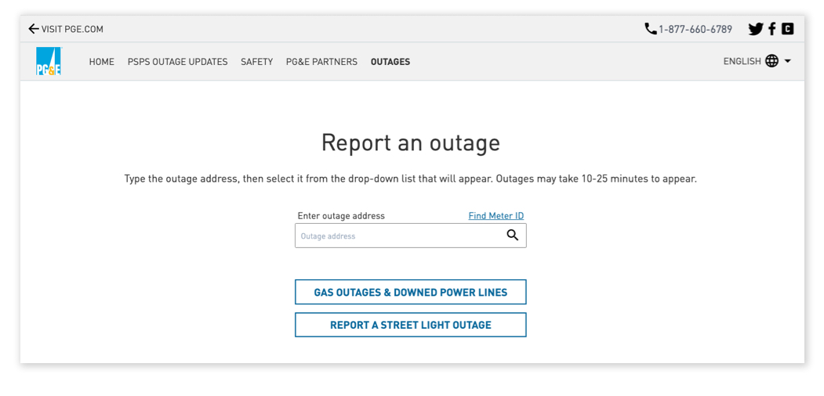
Task: Click the globe language icon
Action: [771, 61]
